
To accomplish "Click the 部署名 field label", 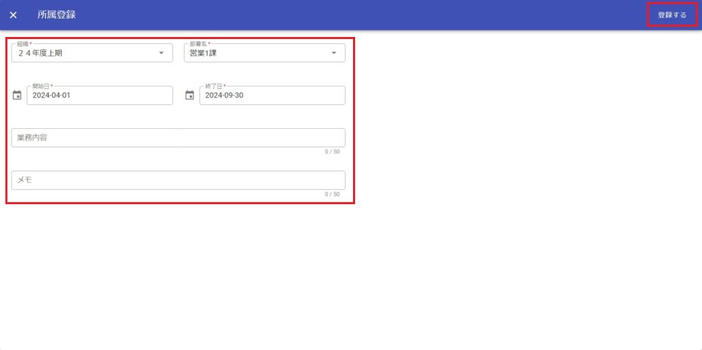I will point(199,44).
